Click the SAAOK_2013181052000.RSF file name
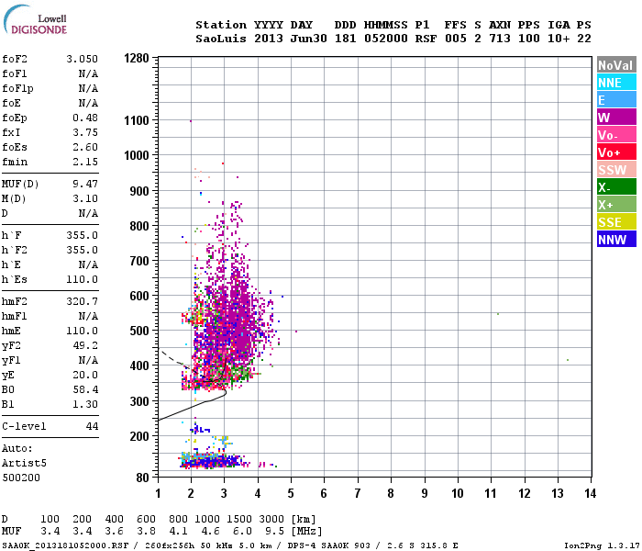Viewport: 642px width, 551px height. coord(65,545)
